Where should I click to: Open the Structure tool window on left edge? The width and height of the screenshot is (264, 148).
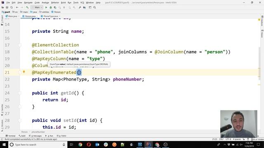(x=2, y=126)
